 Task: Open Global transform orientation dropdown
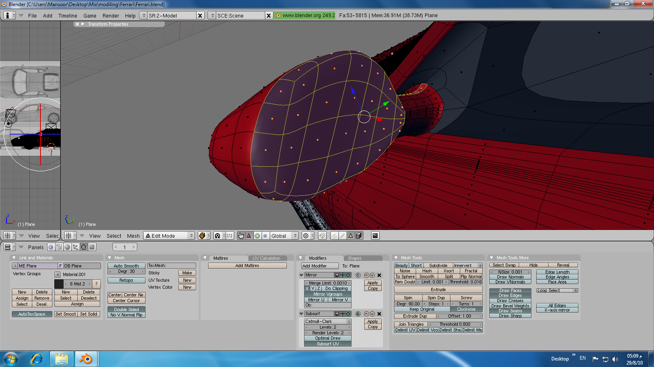(x=284, y=236)
